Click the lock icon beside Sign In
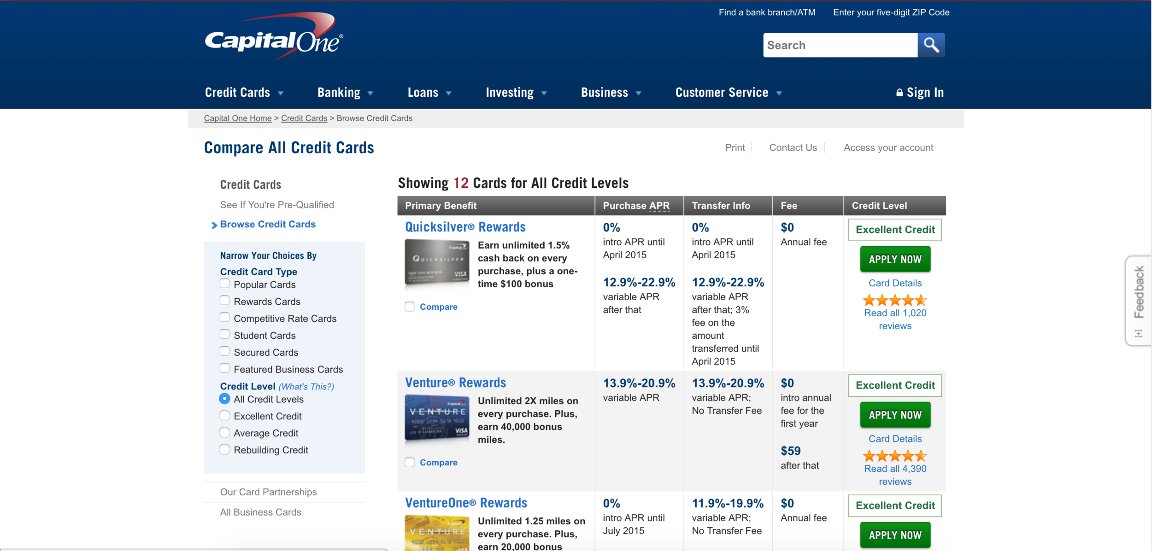This screenshot has width=1152, height=551. pyautogui.click(x=899, y=93)
